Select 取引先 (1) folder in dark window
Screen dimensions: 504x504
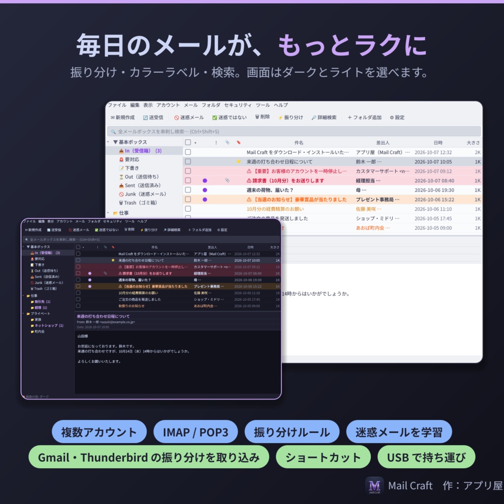40,302
